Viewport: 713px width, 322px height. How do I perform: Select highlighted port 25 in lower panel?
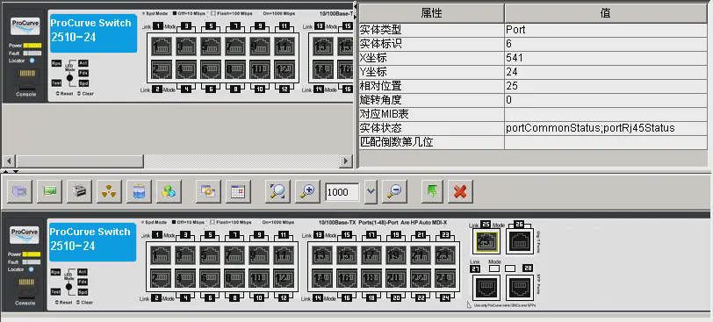click(486, 241)
